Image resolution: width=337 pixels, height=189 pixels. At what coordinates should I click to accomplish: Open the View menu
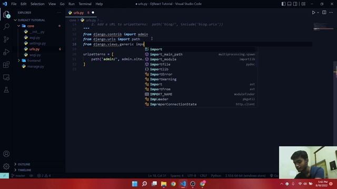[52, 4]
